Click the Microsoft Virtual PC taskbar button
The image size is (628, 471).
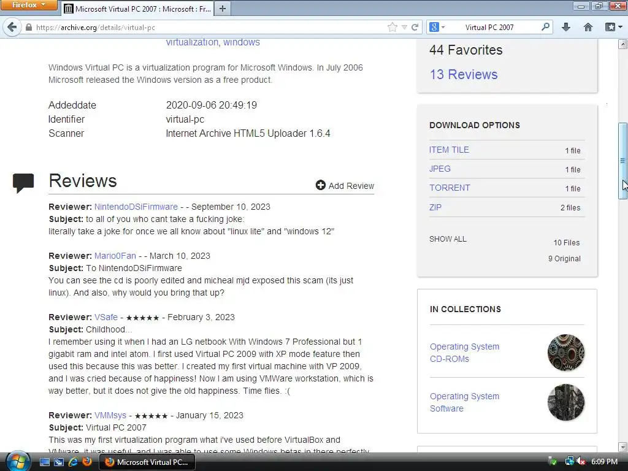pos(147,462)
